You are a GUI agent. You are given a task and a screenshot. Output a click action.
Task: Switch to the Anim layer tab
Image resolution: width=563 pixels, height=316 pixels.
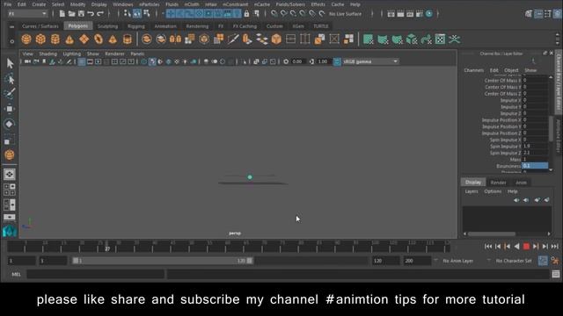point(521,183)
